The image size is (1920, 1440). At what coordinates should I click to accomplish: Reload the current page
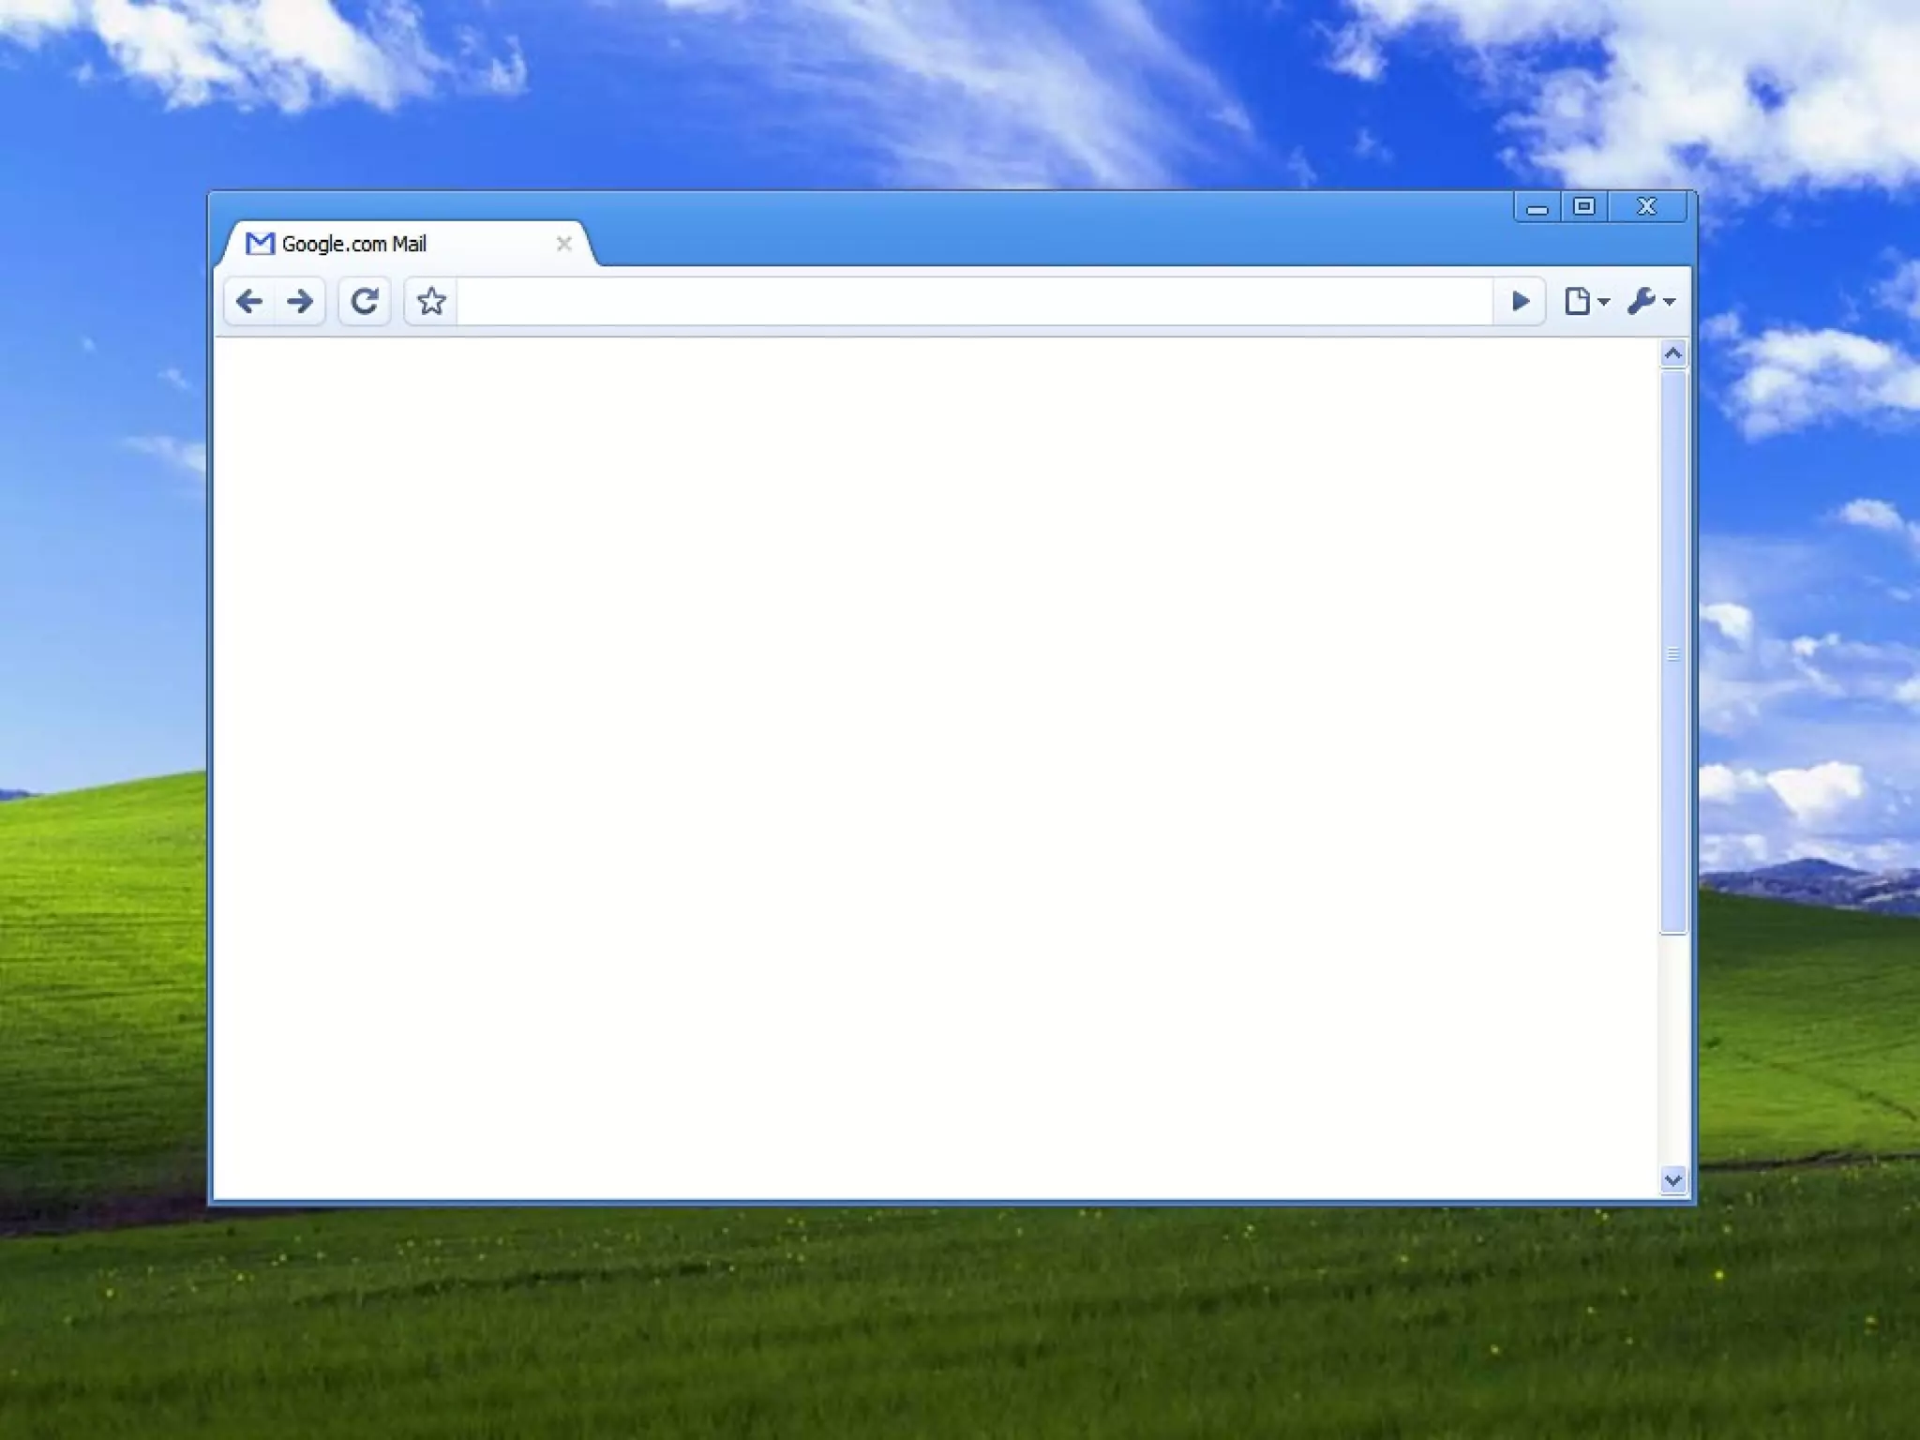(x=365, y=302)
